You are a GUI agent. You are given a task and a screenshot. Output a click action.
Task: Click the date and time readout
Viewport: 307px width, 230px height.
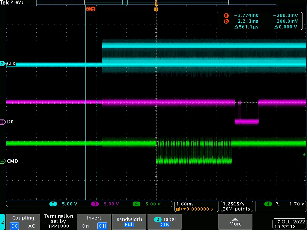(289, 224)
